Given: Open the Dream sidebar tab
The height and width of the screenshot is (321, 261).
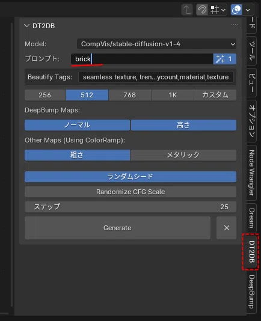Looking at the screenshot, I should pyautogui.click(x=252, y=218).
